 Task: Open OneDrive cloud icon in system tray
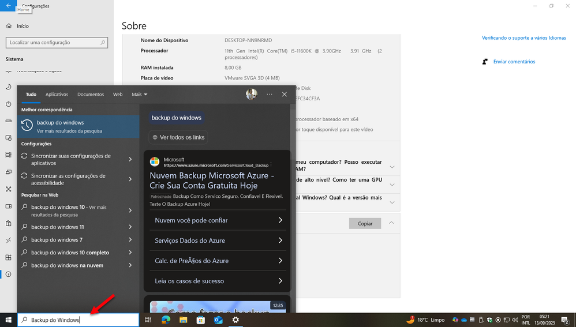click(x=464, y=320)
